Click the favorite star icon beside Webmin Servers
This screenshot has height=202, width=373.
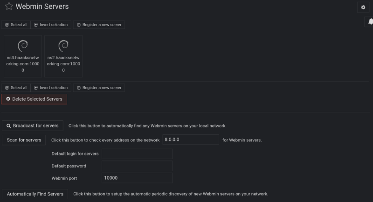pos(8,7)
